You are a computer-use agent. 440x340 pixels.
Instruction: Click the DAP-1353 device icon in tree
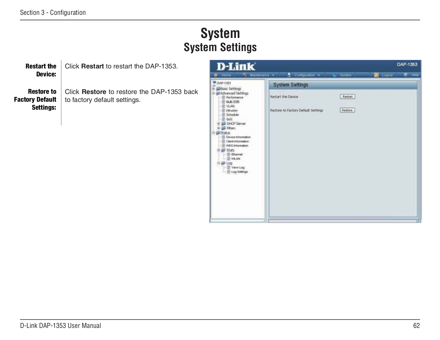pyautogui.click(x=214, y=82)
